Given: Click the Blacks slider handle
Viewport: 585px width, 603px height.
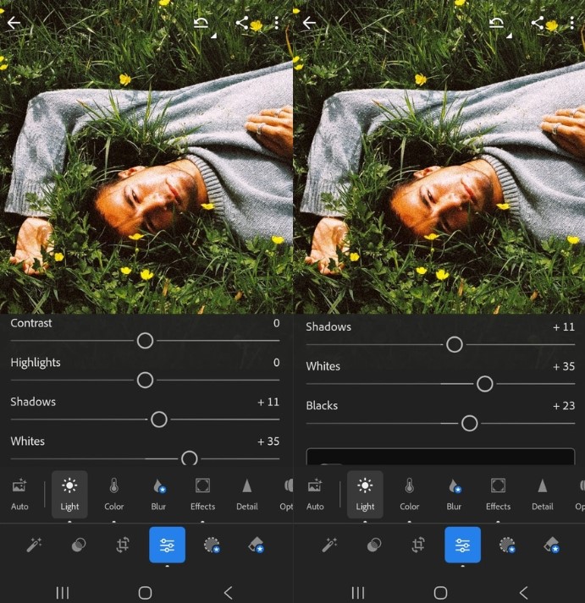Looking at the screenshot, I should [x=470, y=424].
